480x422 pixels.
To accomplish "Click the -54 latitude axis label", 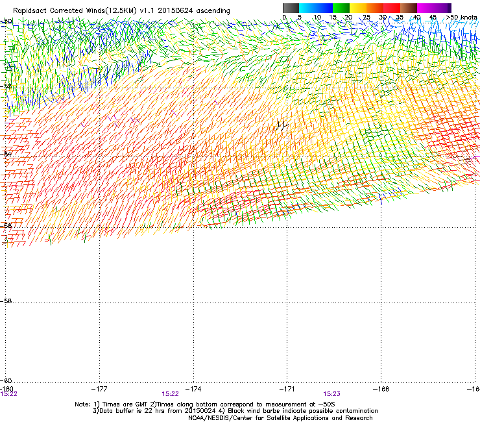I will pos(6,154).
